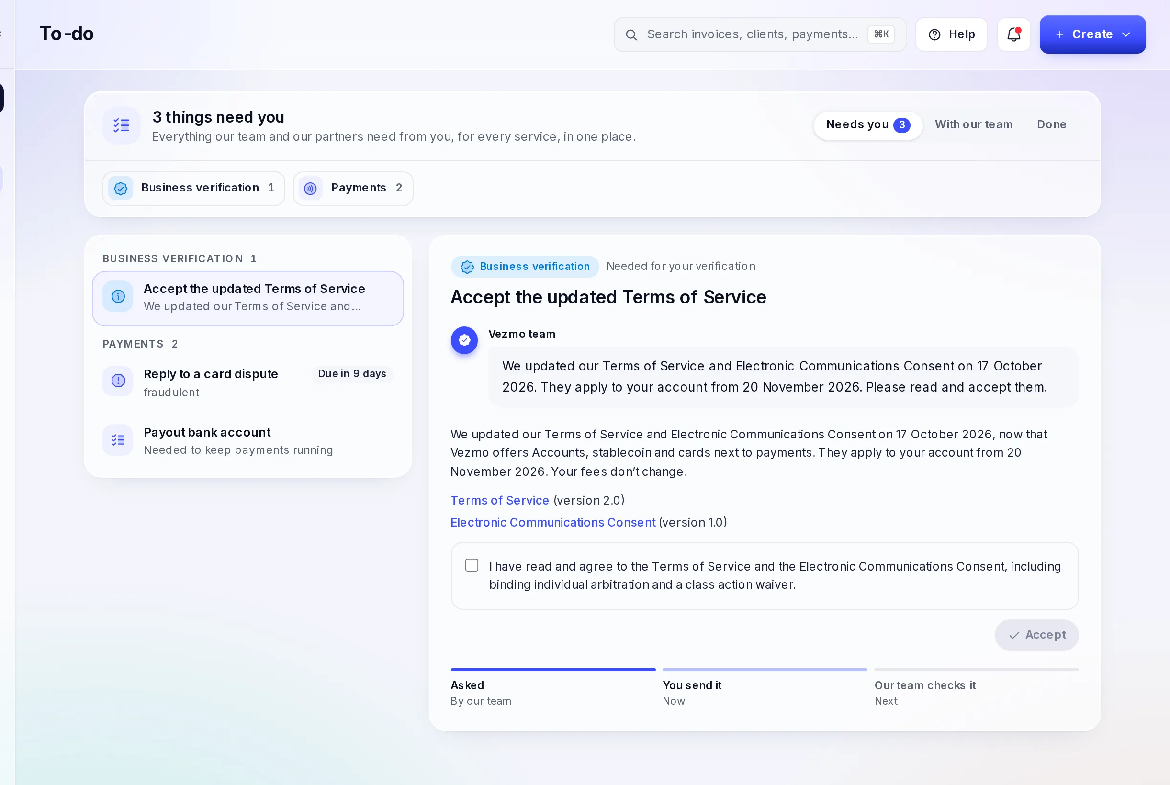Open the Terms of Service link
The image size is (1170, 785).
[x=500, y=500]
